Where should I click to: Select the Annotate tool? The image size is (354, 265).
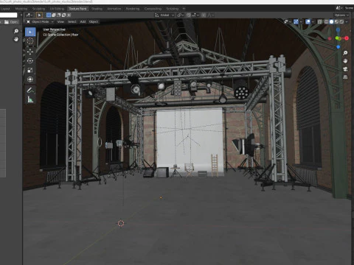[30, 90]
